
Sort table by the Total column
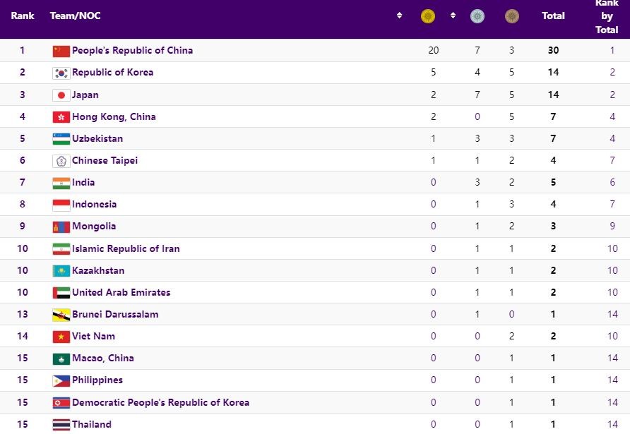click(x=553, y=16)
